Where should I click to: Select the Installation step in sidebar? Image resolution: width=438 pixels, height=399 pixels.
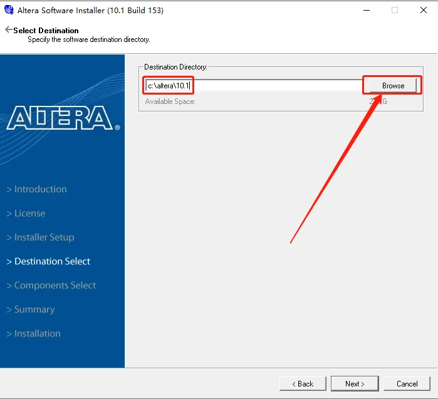(x=33, y=333)
